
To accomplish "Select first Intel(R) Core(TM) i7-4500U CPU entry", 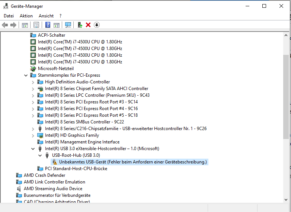I will (80, 42).
